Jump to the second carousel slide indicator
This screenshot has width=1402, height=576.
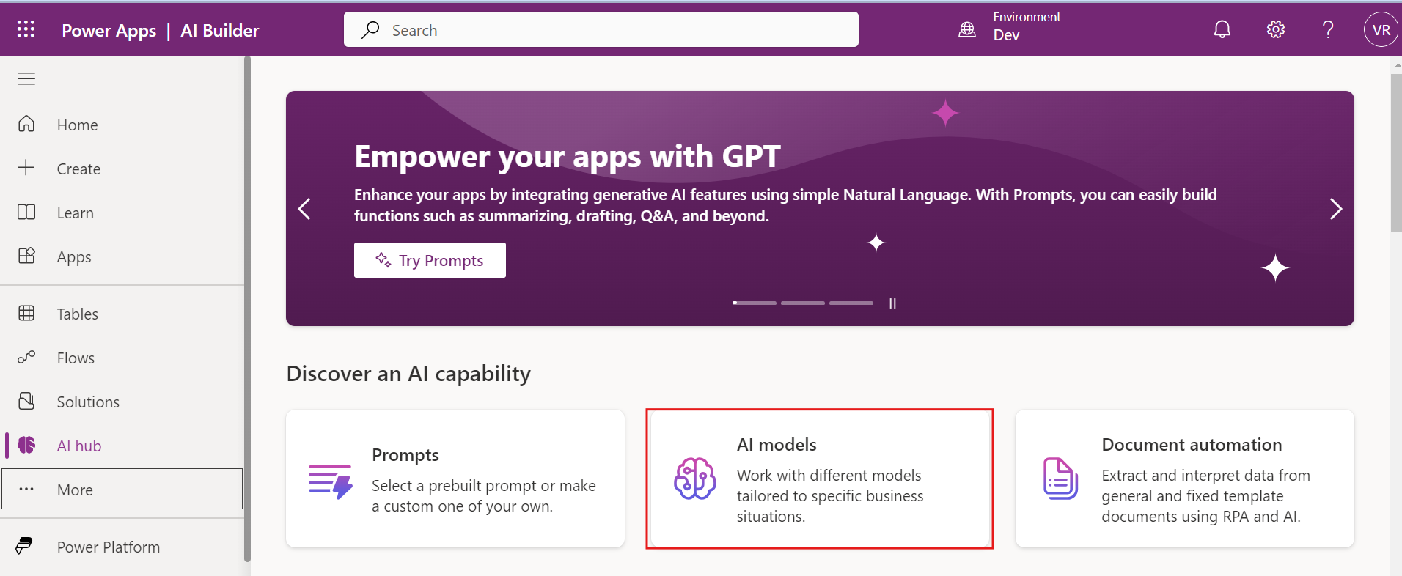coord(802,303)
